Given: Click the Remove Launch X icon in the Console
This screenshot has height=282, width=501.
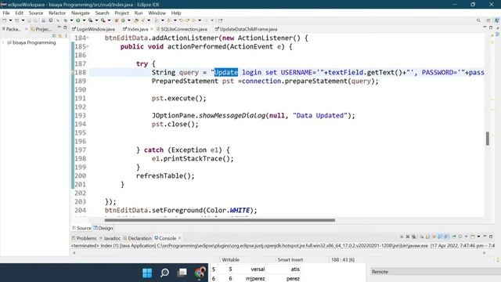Looking at the screenshot, I should [x=408, y=237].
